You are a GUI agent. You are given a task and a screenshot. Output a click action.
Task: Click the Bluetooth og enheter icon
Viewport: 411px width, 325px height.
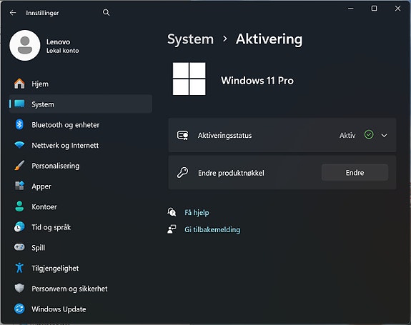click(x=19, y=125)
